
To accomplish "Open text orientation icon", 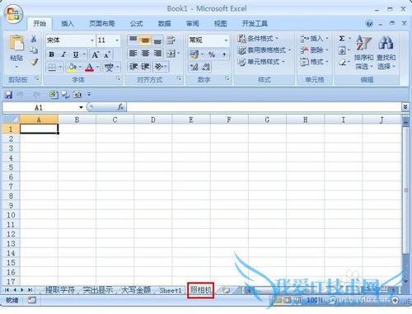I will click(159, 66).
